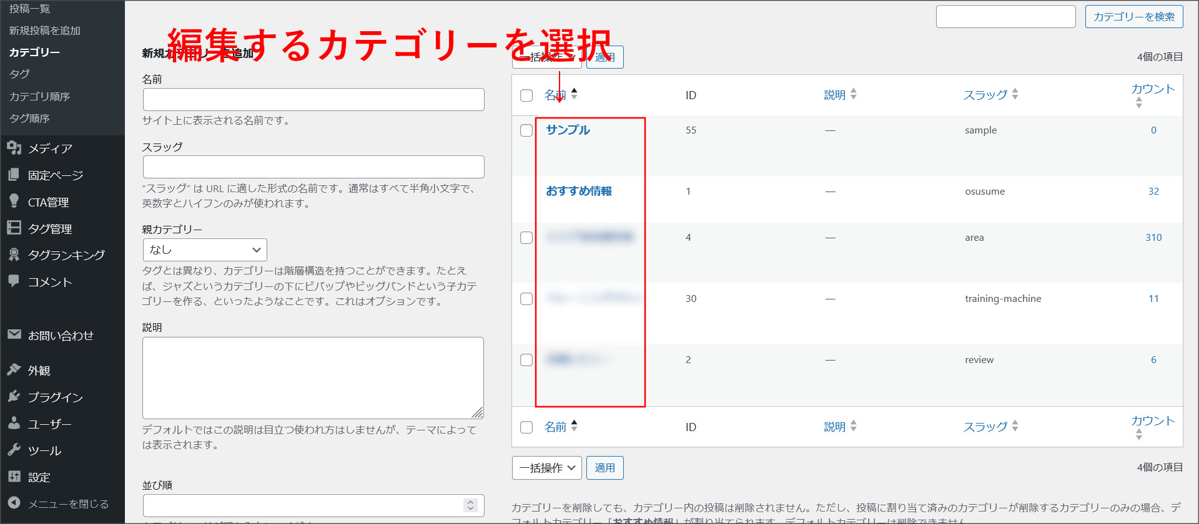
Task: Tick the checkbox for the area category
Action: click(526, 238)
